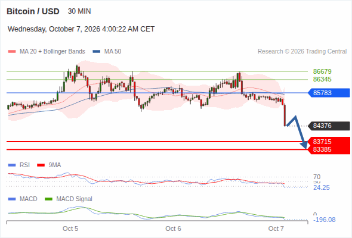This screenshot has width=352, height=238.
Task: Select the 30 MIN timeframe label
Action: pyautogui.click(x=79, y=11)
